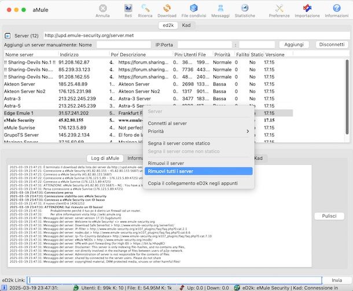Switch to the ed2k tab
Viewport: 353px width, 291px height.
(x=168, y=25)
